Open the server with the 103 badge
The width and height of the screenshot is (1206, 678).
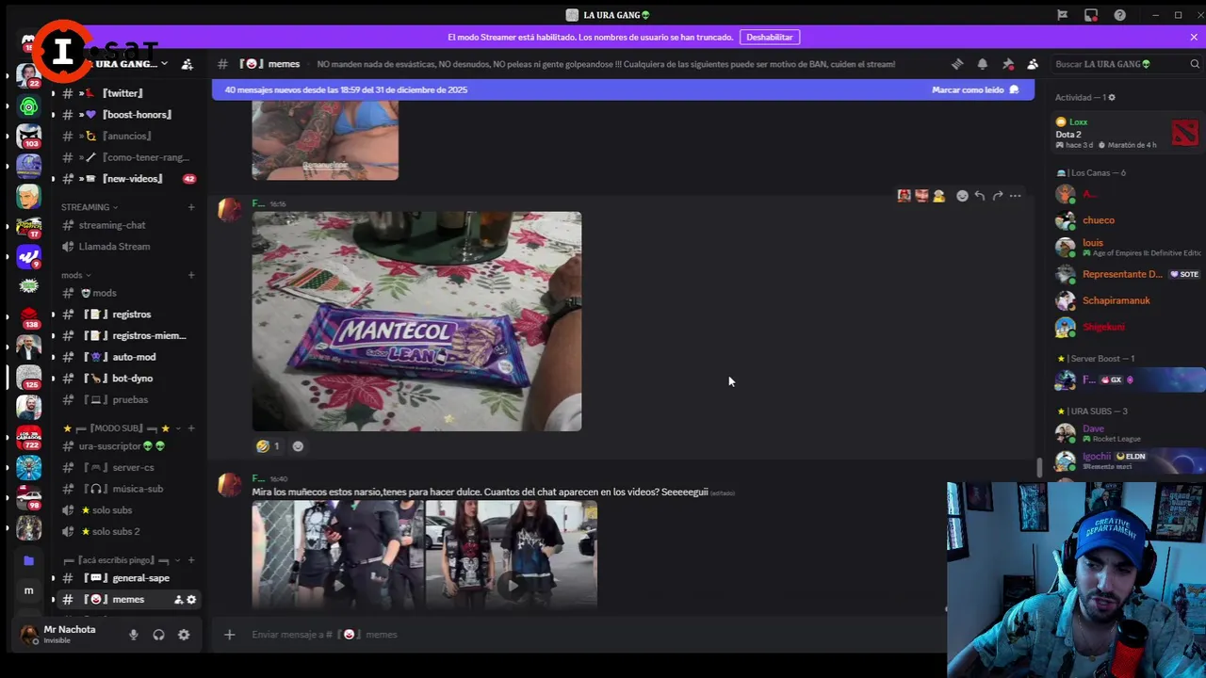tap(28, 137)
